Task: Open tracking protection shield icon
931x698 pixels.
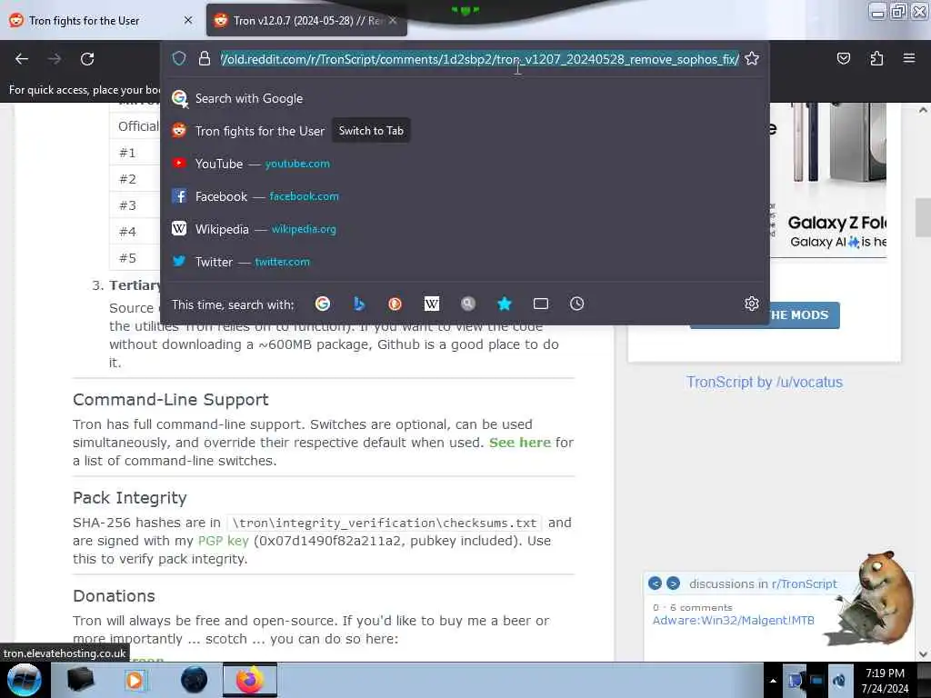Action: click(179, 58)
